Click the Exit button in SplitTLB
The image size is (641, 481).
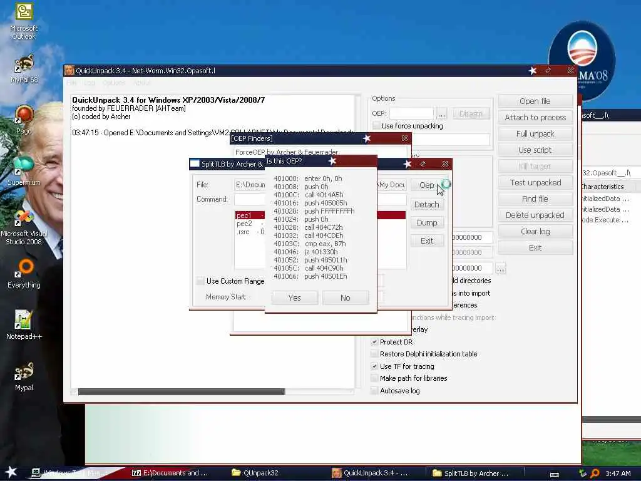coord(427,241)
